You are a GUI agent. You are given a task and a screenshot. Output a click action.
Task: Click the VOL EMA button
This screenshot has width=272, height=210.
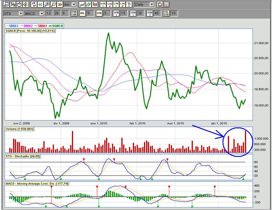(x=166, y=13)
